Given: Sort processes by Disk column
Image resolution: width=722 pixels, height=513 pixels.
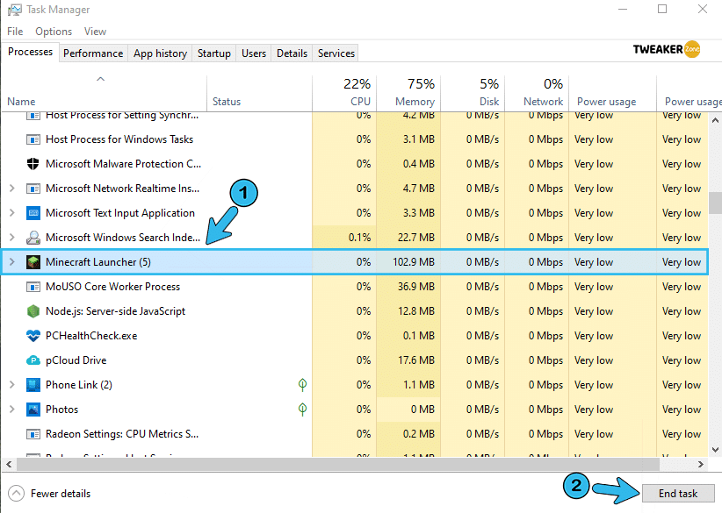Looking at the screenshot, I should 473,93.
